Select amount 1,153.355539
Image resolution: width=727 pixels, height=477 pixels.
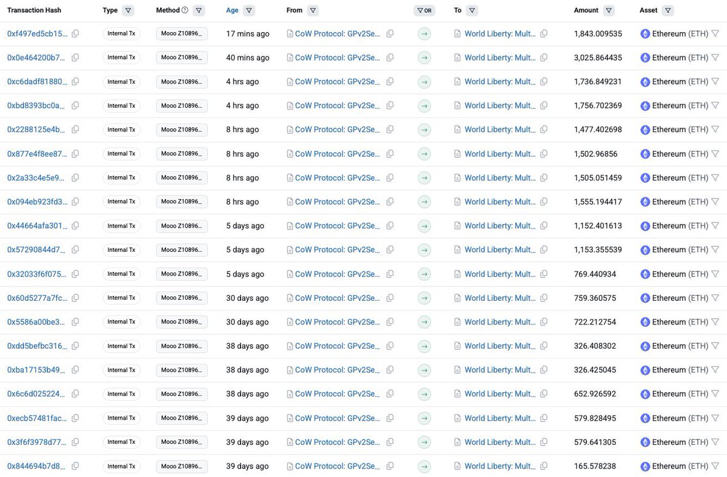(x=598, y=249)
